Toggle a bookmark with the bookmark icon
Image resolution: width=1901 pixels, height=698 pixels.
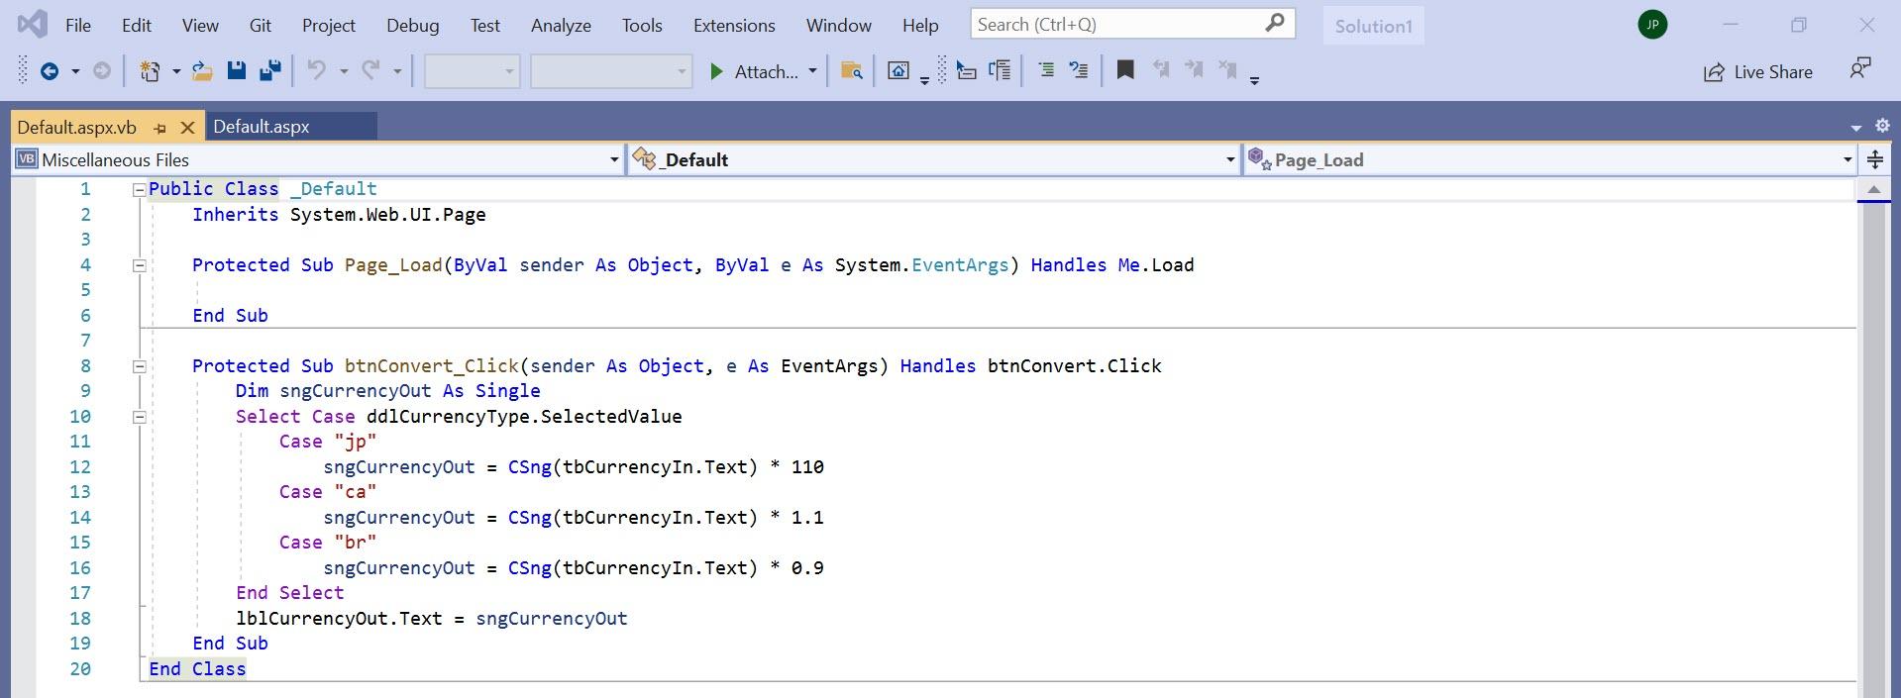click(1125, 70)
